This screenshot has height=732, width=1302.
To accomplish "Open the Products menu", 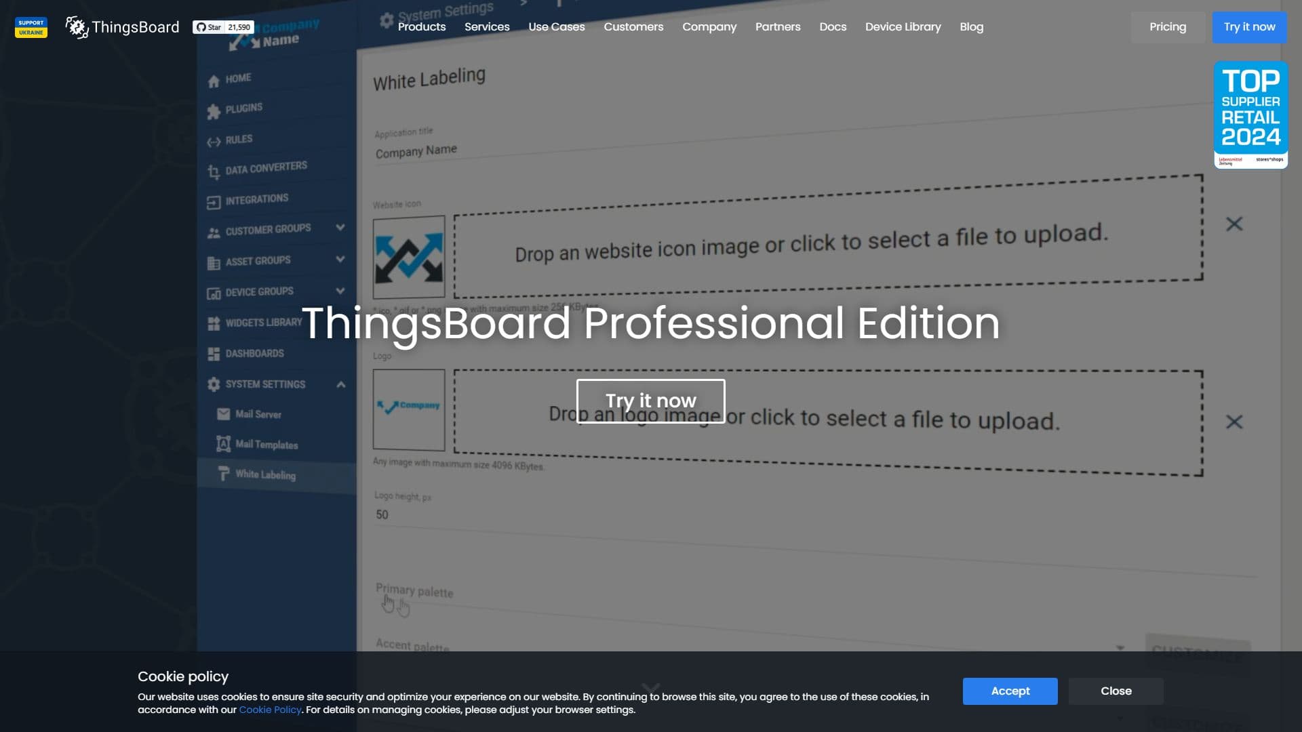I will pos(422,27).
